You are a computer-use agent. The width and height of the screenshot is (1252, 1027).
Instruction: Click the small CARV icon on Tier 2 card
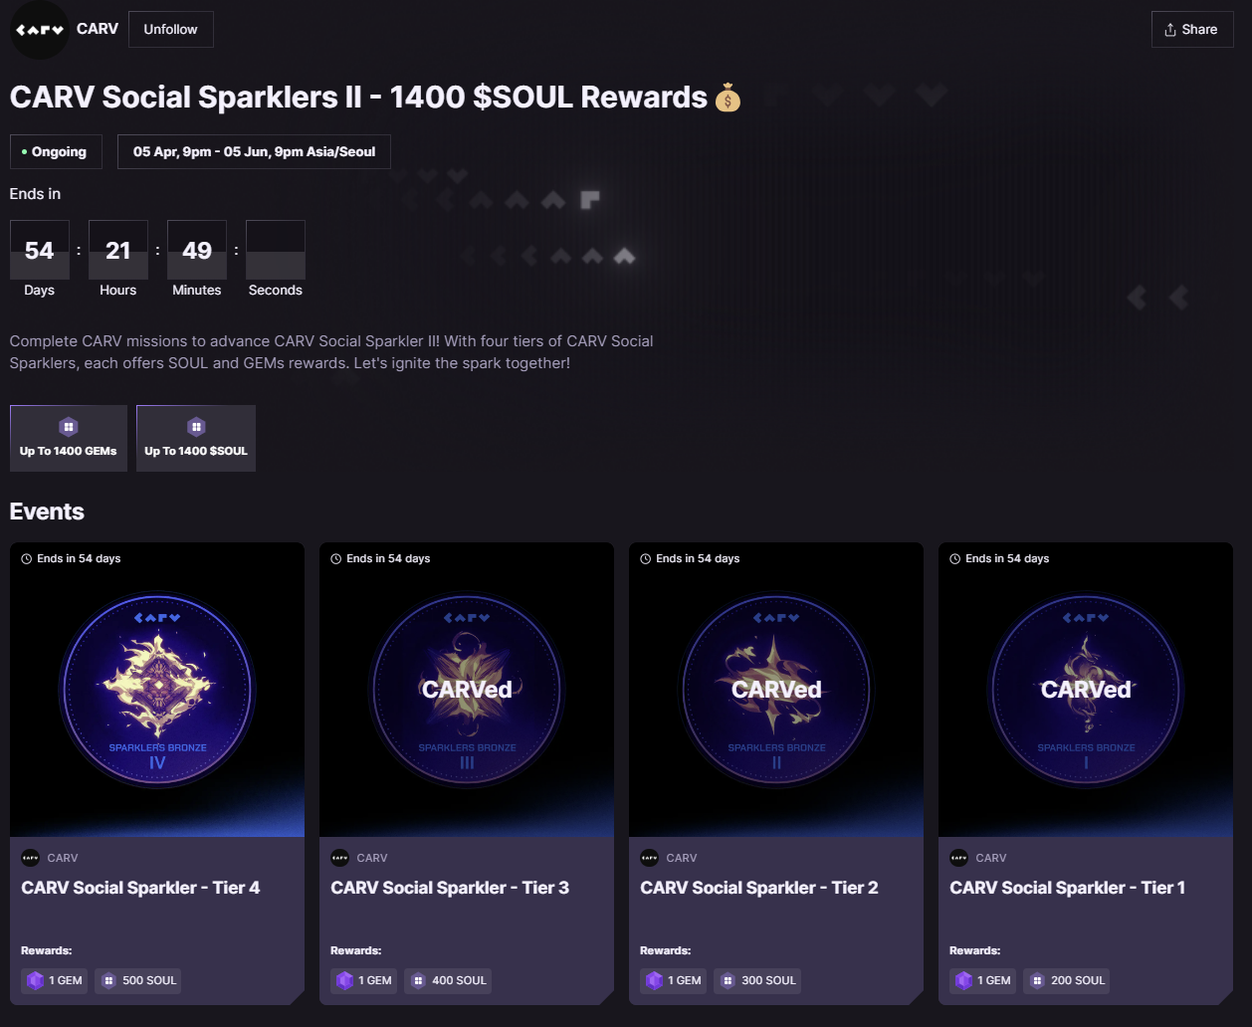[x=649, y=858]
